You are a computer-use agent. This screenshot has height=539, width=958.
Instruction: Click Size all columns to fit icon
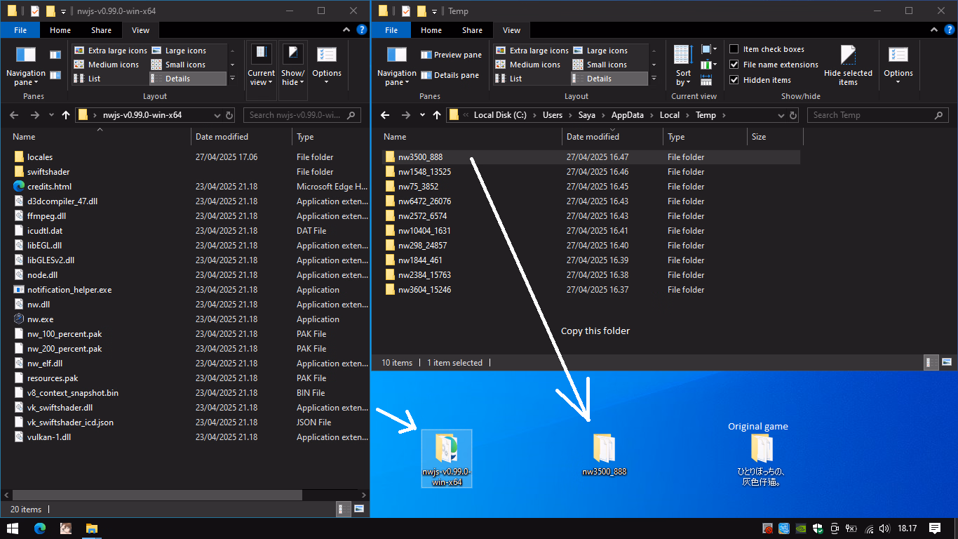coord(706,79)
